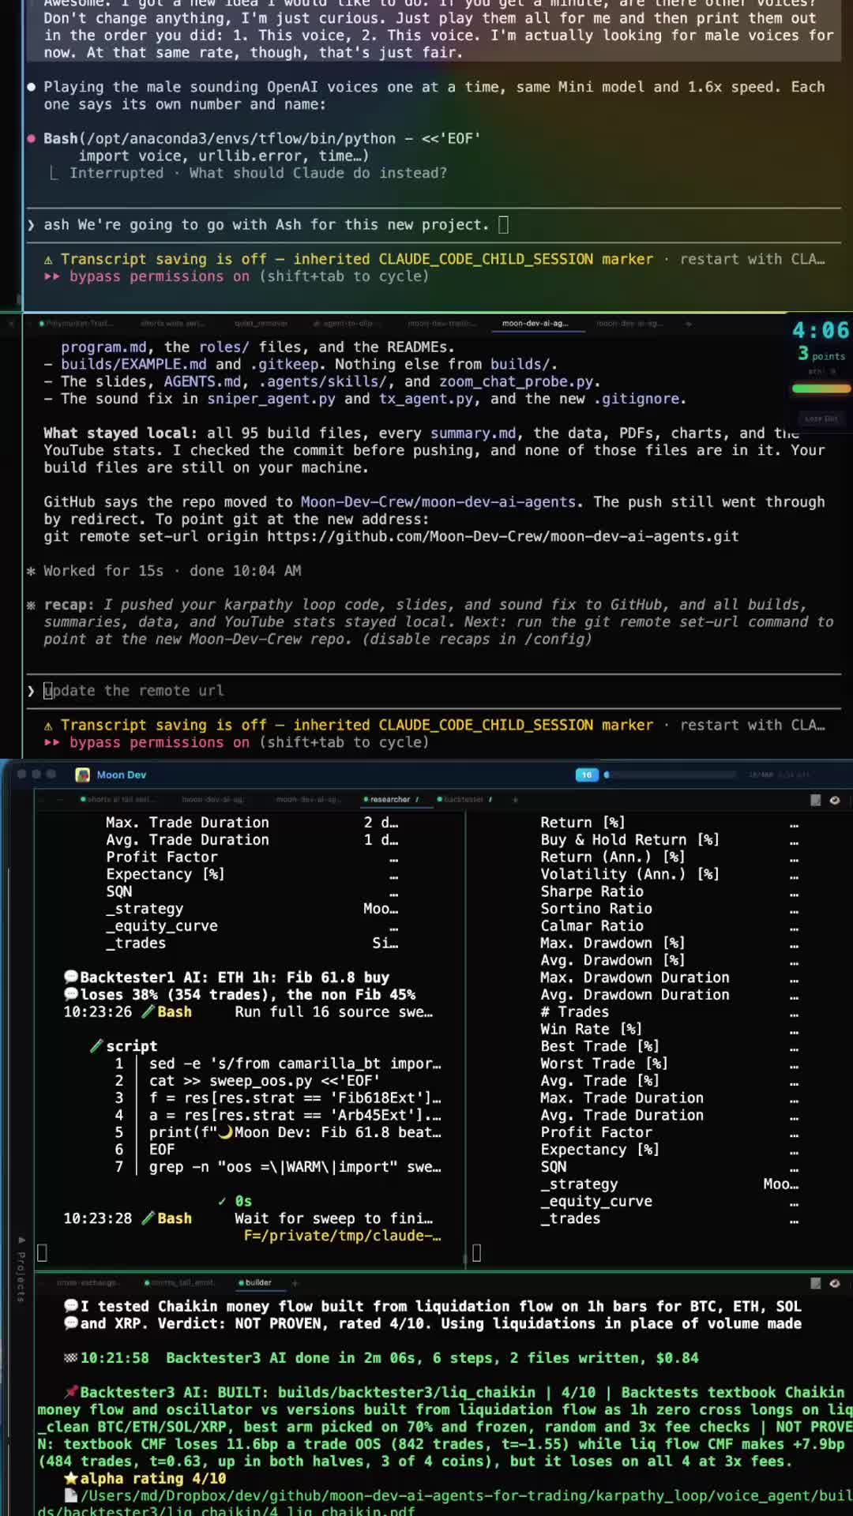Image resolution: width=853 pixels, height=1516 pixels.
Task: Select the researcher tab
Action: [x=390, y=799]
